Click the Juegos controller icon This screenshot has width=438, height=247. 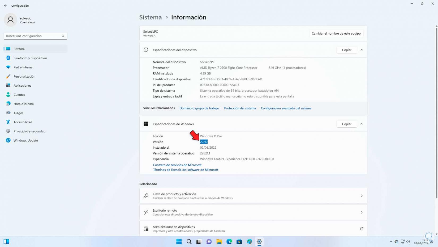point(8,113)
